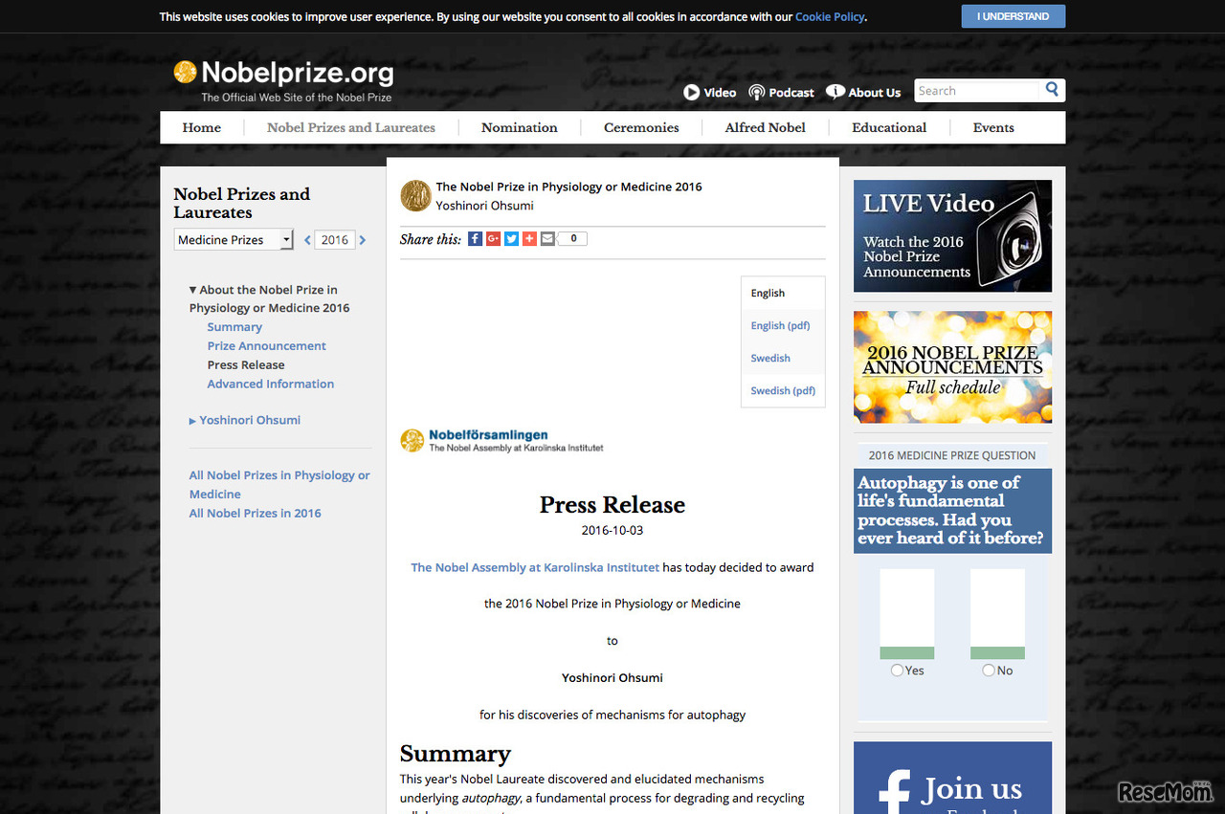
Task: Share this page by email
Action: pos(547,239)
